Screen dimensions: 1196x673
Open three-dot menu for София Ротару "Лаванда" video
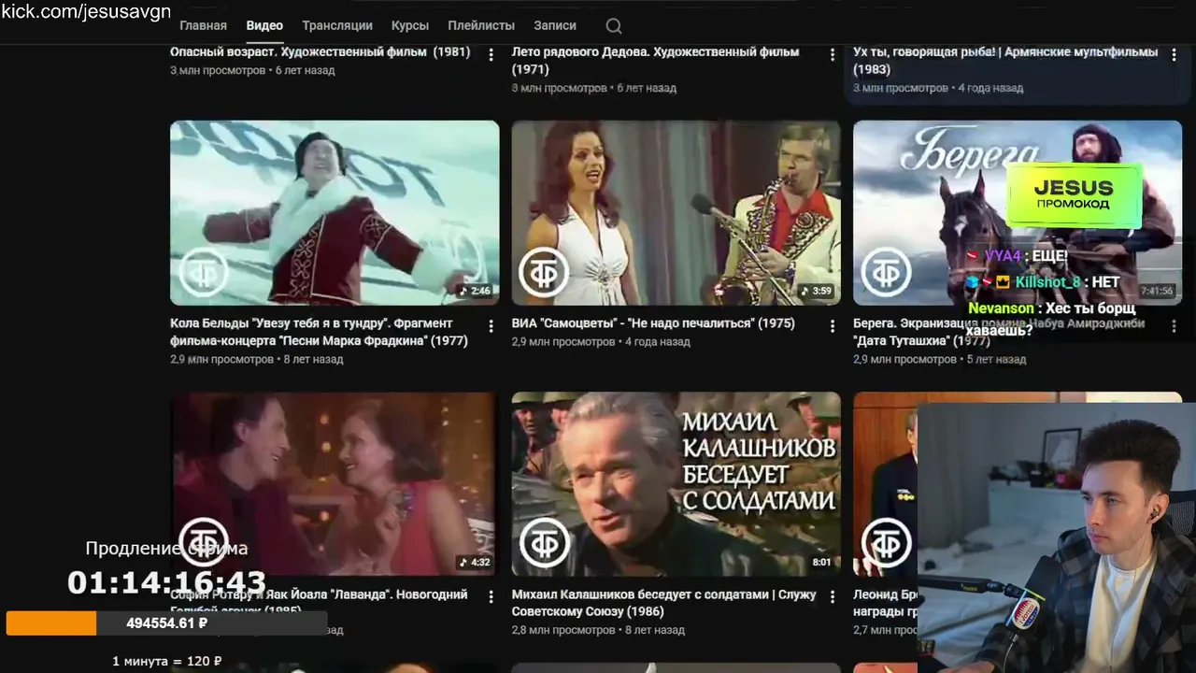click(491, 597)
